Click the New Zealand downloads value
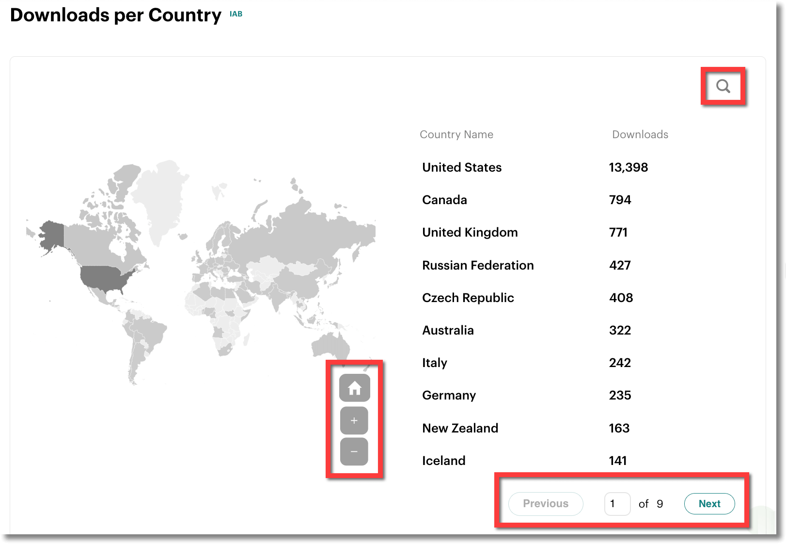This screenshot has width=786, height=544. click(619, 428)
